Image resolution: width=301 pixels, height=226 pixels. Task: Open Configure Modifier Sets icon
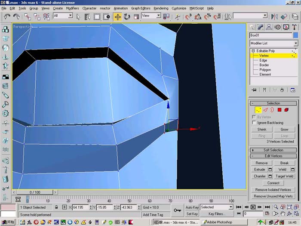(x=293, y=90)
